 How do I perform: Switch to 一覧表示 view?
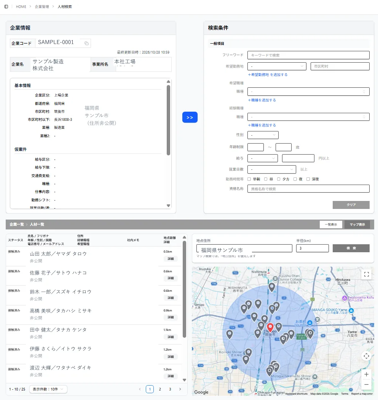[331, 225]
